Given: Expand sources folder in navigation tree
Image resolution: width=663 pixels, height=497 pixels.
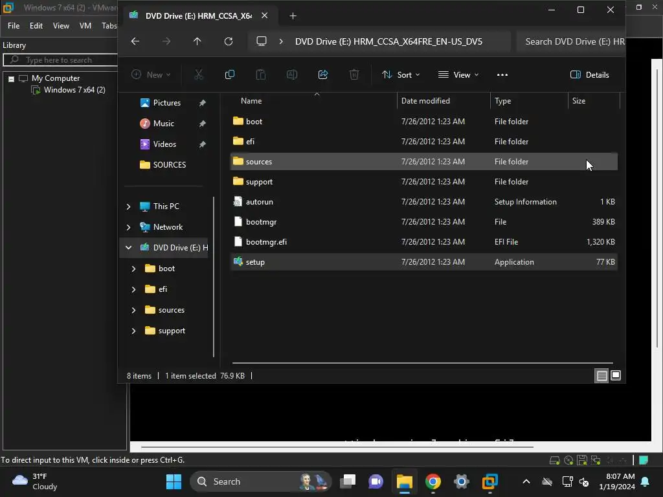Looking at the screenshot, I should coord(133,310).
